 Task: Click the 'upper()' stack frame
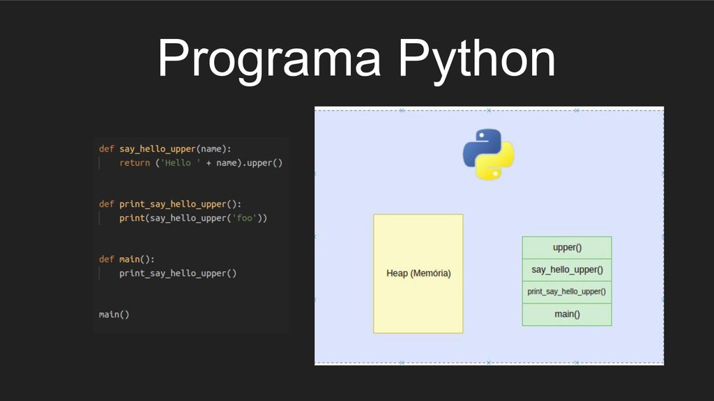pyautogui.click(x=567, y=247)
